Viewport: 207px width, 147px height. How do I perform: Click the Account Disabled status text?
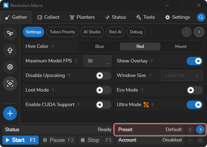point(172,140)
